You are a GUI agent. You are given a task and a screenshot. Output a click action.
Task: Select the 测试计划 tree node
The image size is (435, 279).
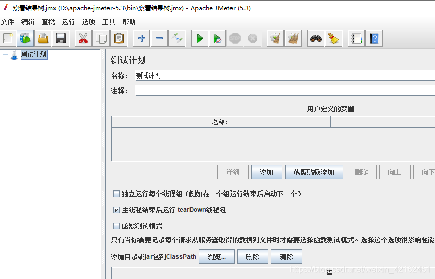pos(34,54)
